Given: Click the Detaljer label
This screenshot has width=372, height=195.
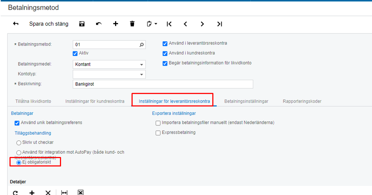Looking at the screenshot, I should coord(18,182).
